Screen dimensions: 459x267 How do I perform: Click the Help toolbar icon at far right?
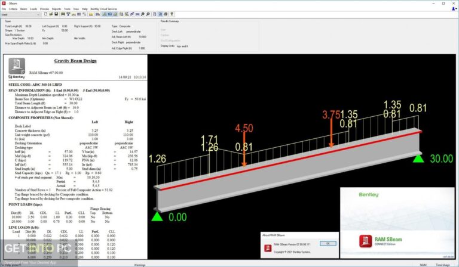coord(172,14)
